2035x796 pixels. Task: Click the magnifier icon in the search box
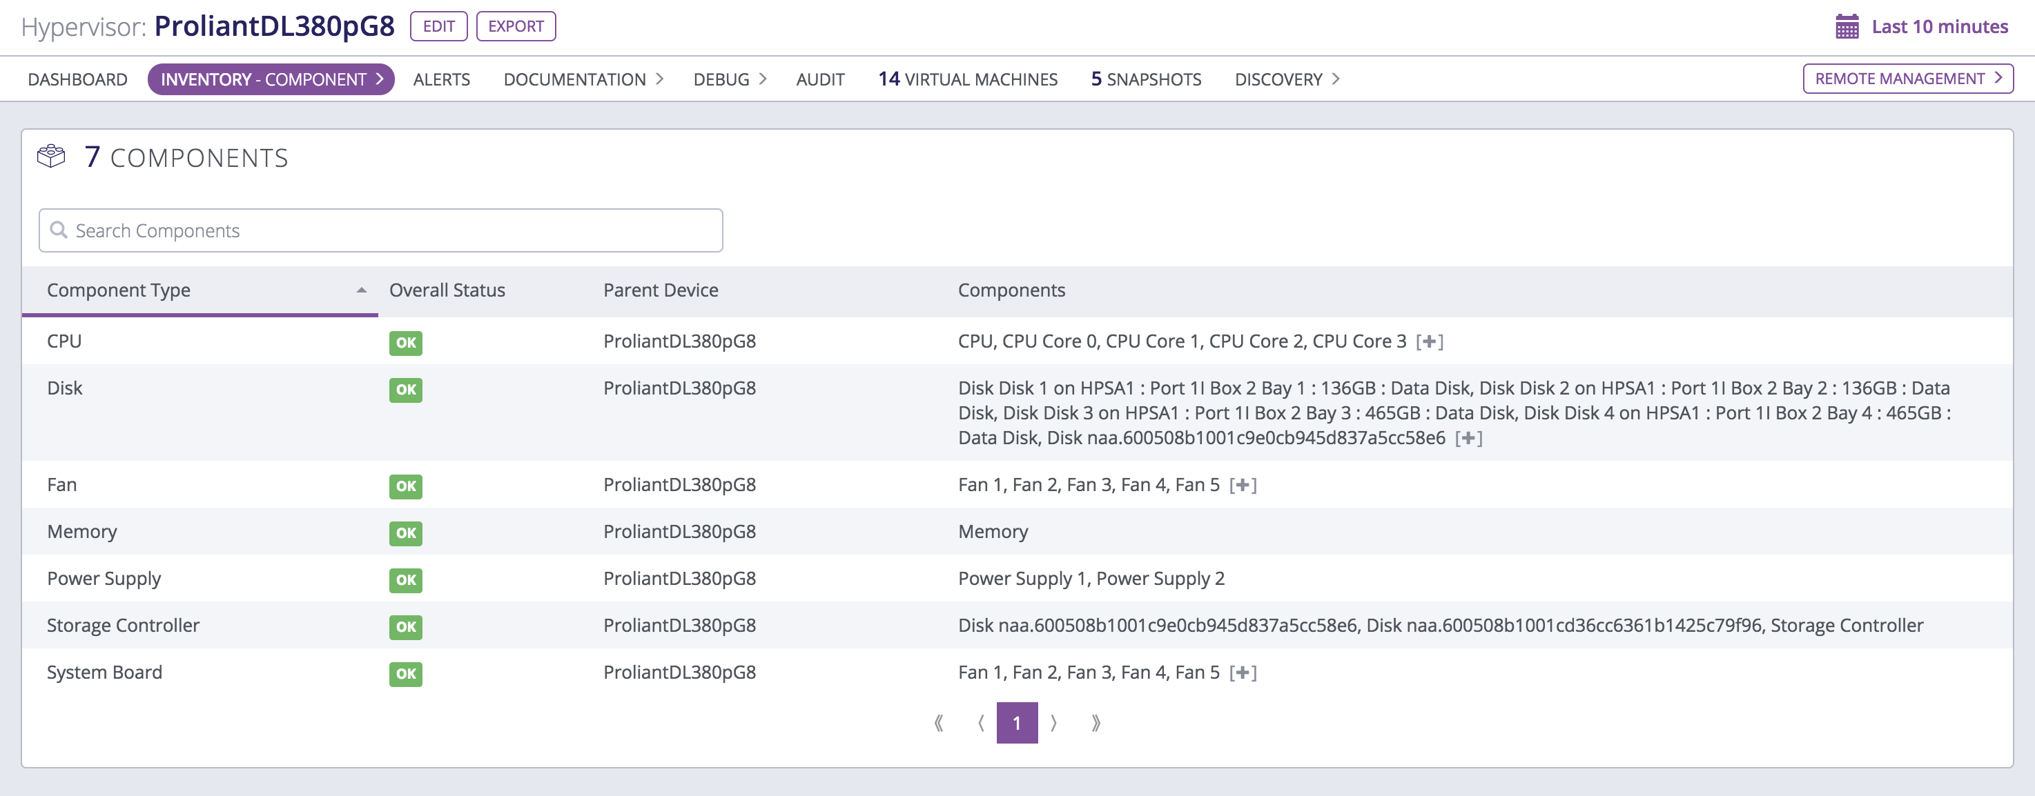pos(59,230)
